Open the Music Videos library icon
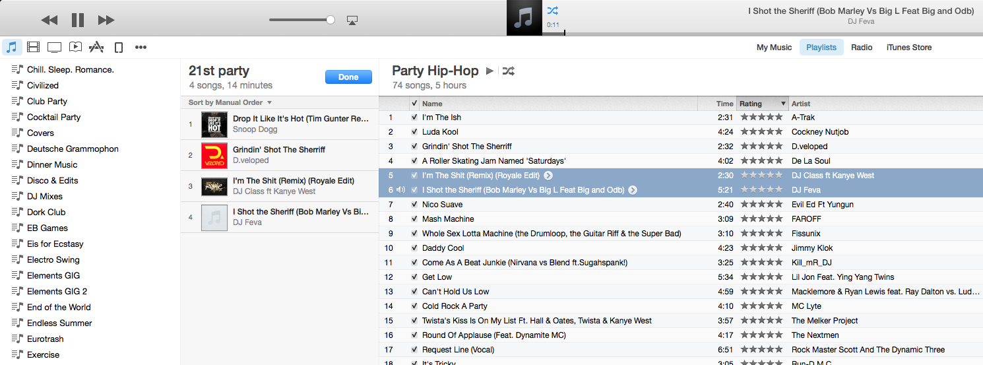 click(76, 47)
